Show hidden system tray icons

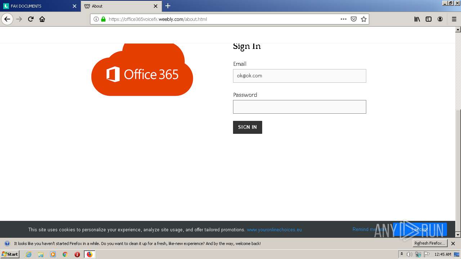click(x=402, y=254)
